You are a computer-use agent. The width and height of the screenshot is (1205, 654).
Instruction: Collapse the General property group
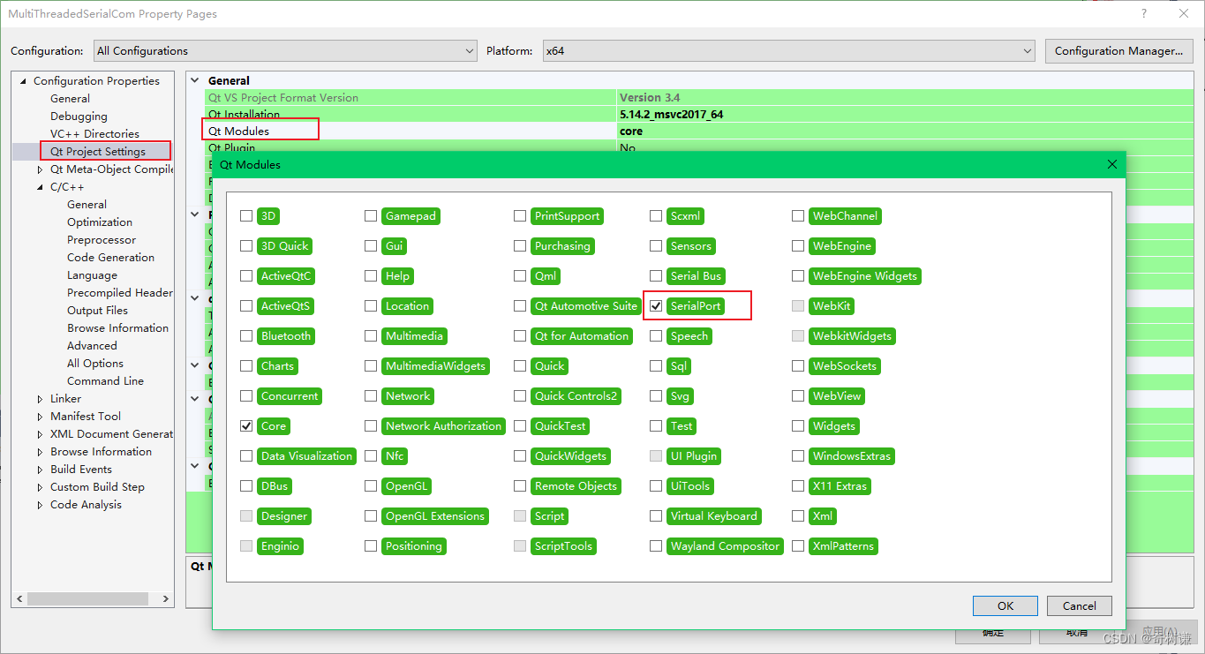[x=195, y=81]
